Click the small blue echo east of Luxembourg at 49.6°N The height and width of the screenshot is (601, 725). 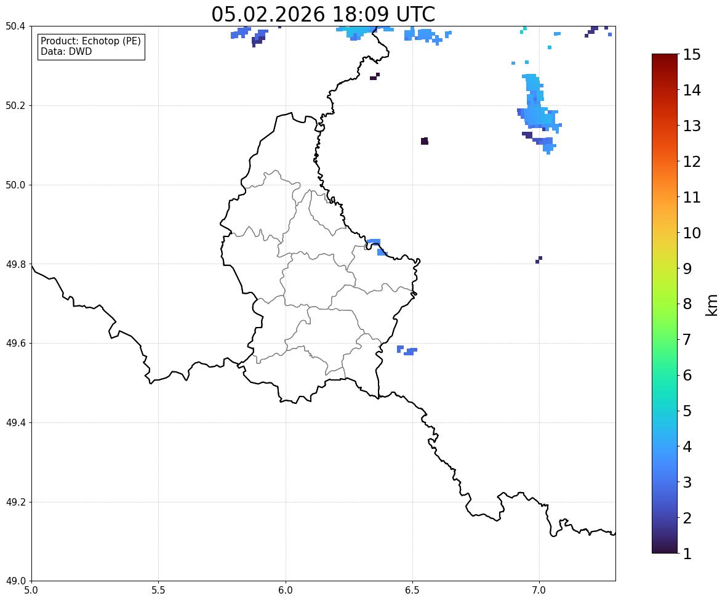coord(407,350)
